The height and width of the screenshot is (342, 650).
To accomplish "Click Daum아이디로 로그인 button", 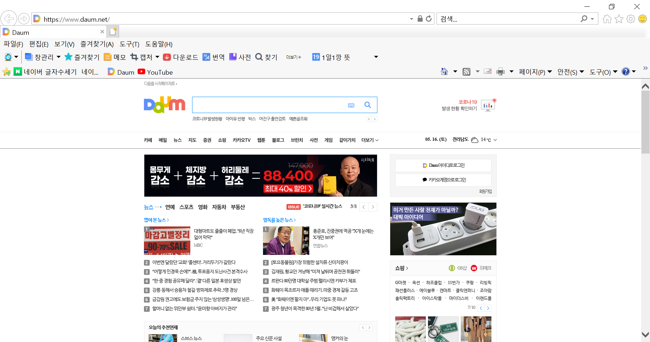I will coord(443,165).
